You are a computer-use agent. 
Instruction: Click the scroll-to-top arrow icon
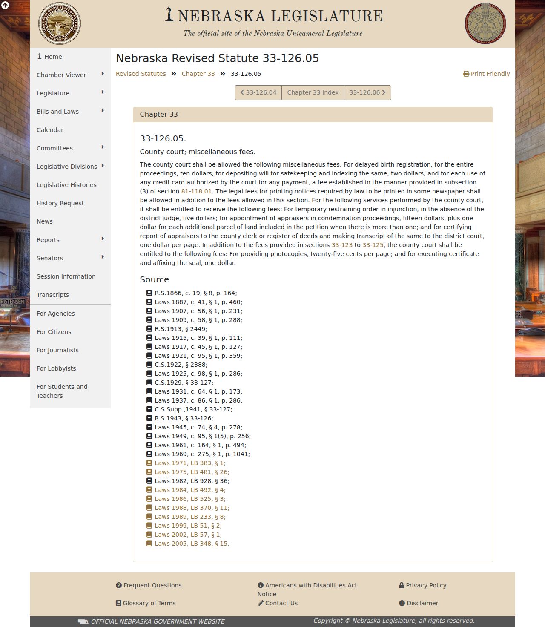[x=5, y=6]
